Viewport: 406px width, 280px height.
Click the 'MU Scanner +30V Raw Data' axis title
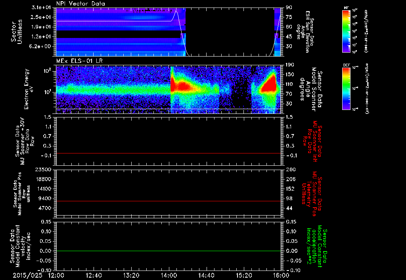point(25,141)
